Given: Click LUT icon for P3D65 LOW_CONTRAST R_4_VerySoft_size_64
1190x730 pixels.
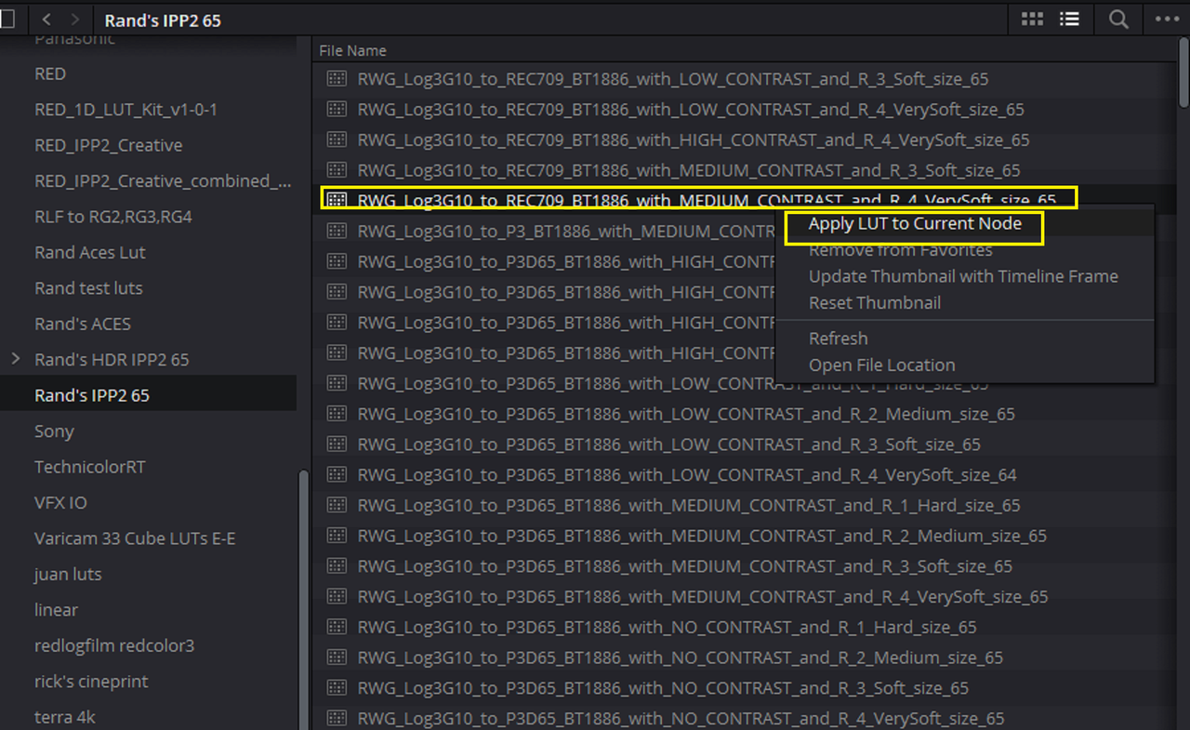Looking at the screenshot, I should tap(337, 475).
